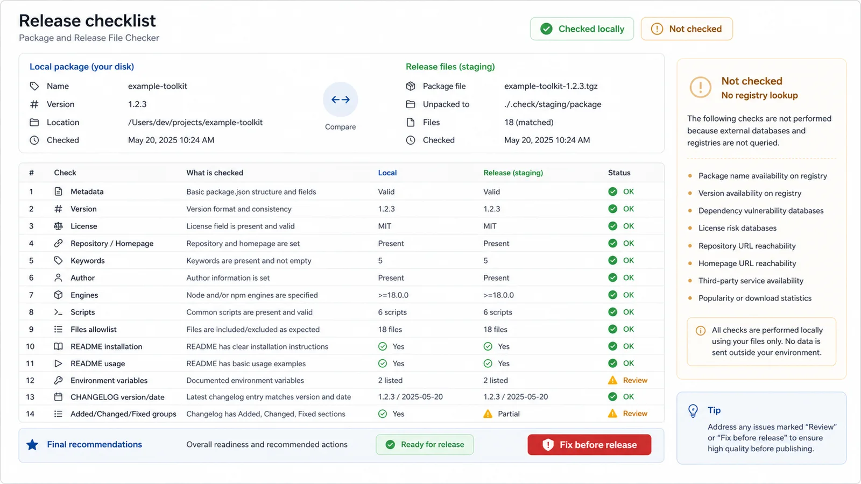Click the local 1.2.3 / 2025-05-20 changelog value

click(411, 397)
